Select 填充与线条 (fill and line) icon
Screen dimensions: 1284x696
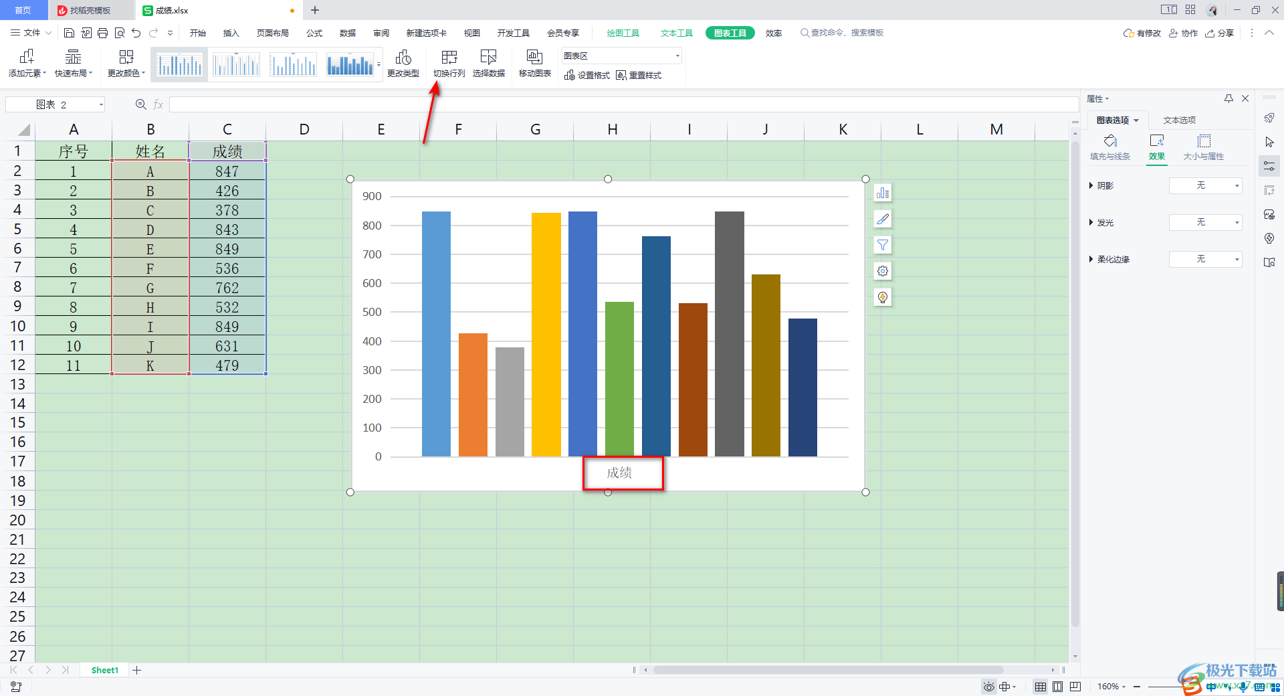[1110, 147]
